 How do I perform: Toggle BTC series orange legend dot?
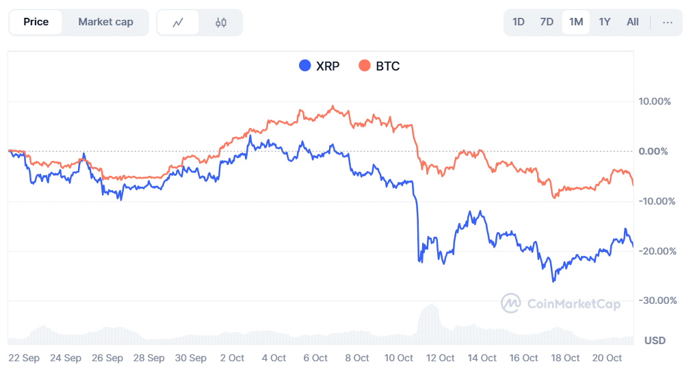point(365,66)
